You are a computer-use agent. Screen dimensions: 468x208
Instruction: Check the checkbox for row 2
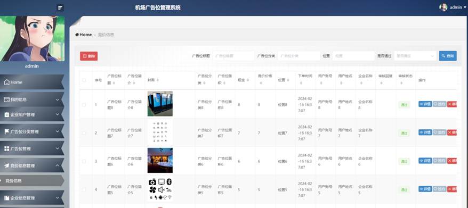pos(84,133)
